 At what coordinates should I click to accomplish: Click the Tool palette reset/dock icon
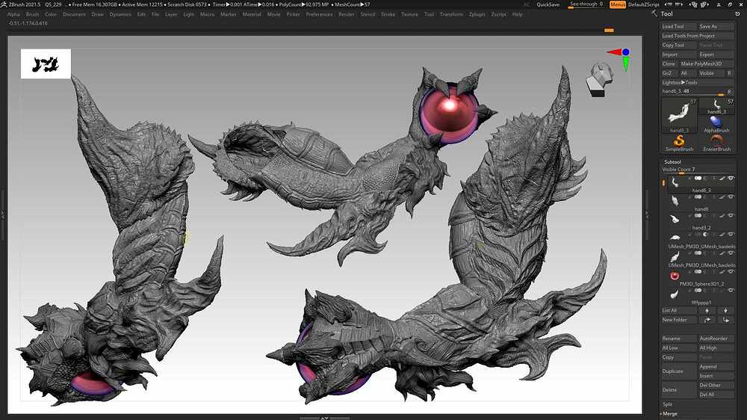tap(737, 13)
